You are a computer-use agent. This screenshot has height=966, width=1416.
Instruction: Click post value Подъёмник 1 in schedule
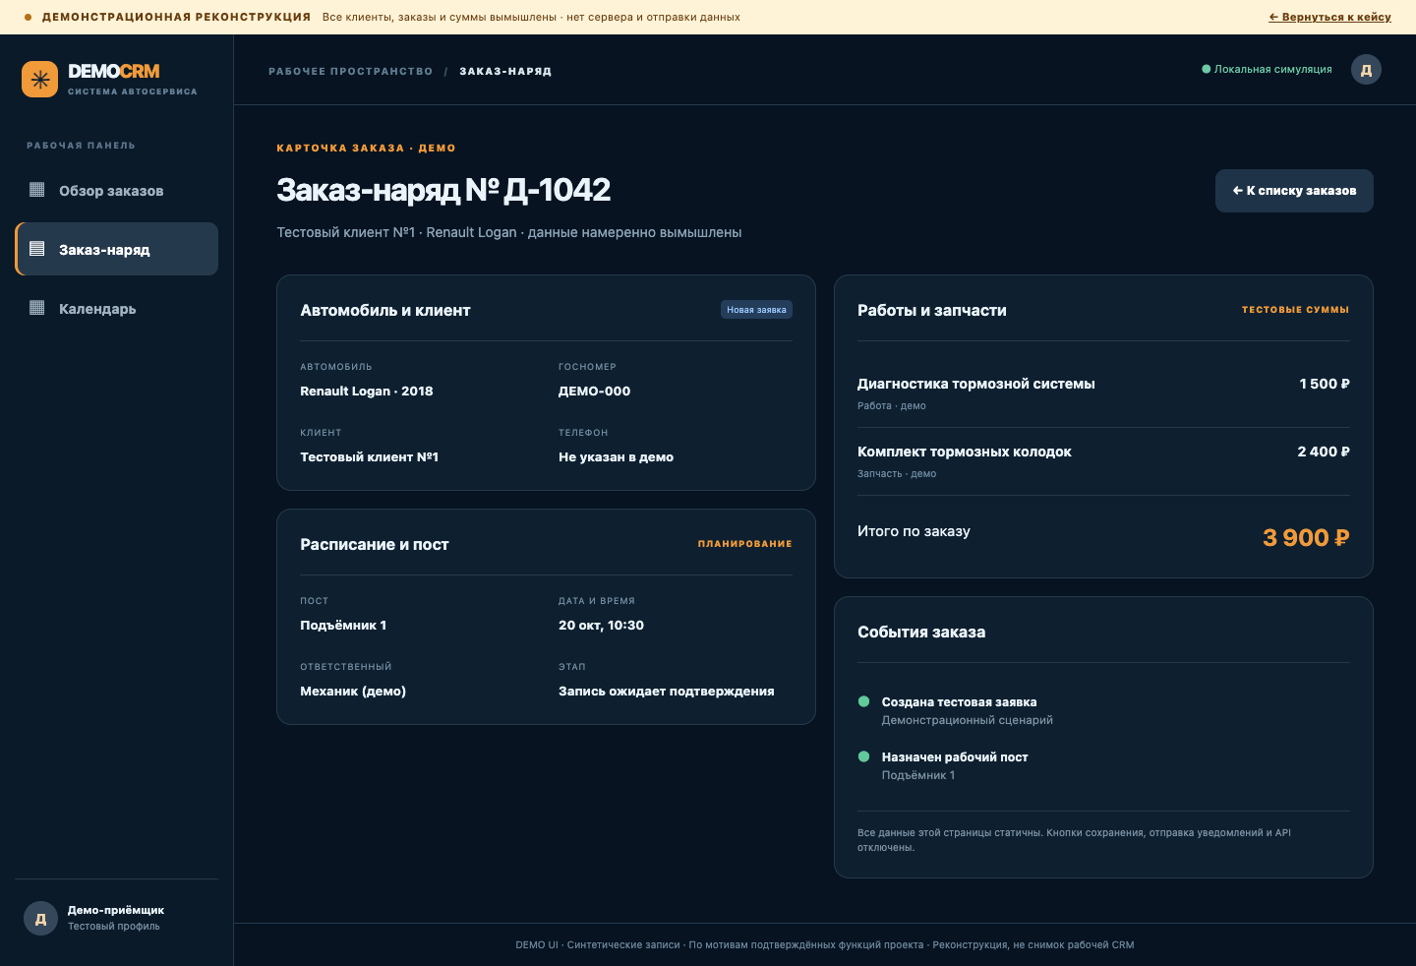343,626
